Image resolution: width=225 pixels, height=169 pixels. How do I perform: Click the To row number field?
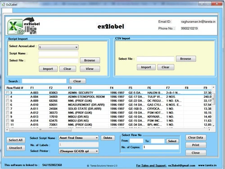(158, 141)
